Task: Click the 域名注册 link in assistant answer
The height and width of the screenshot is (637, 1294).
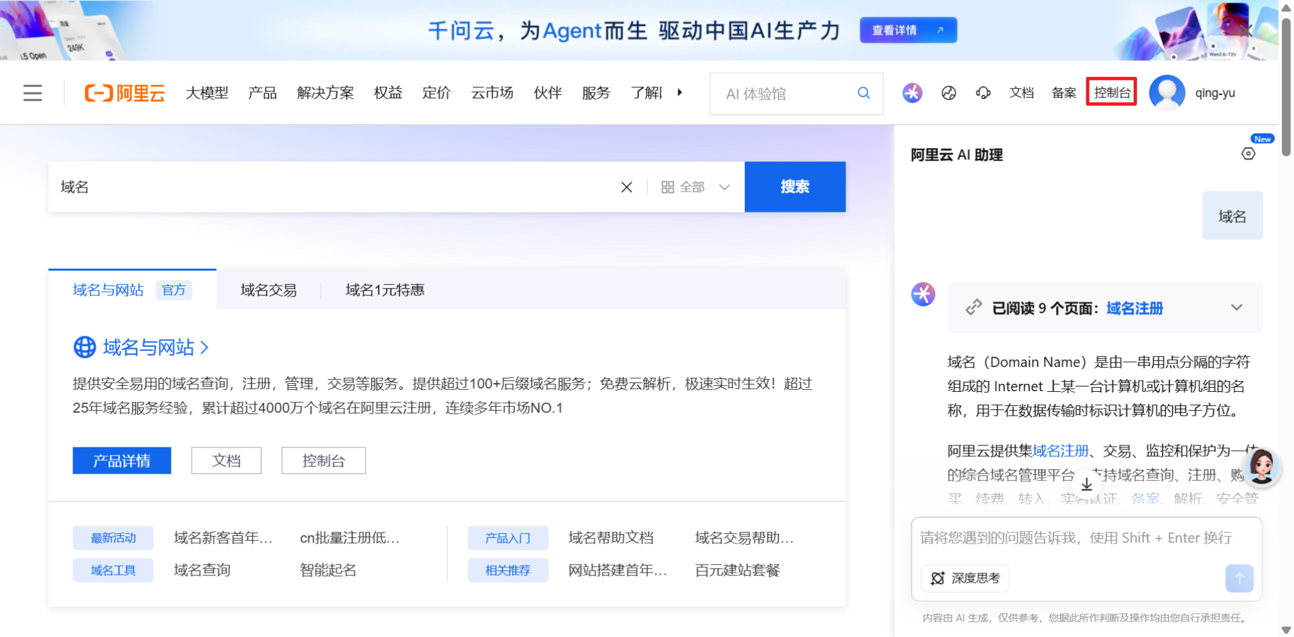Action: tap(1061, 451)
